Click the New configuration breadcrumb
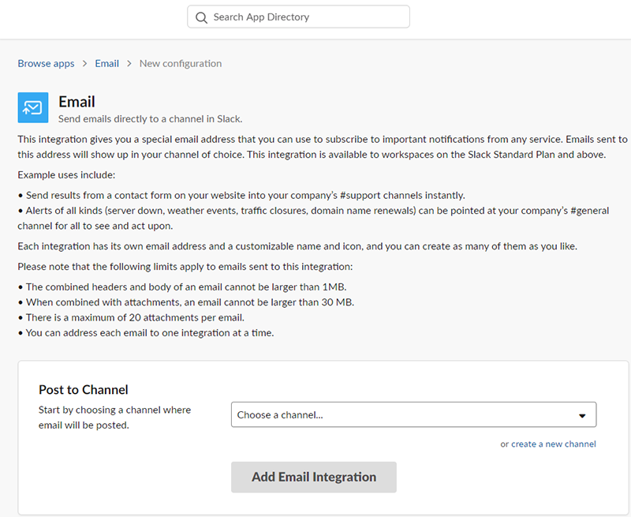The image size is (631, 517). 180,63
